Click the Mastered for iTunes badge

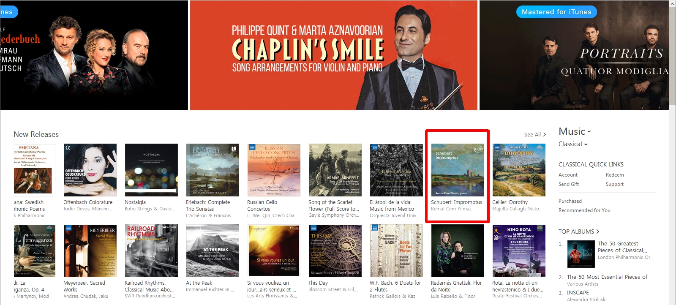click(x=556, y=12)
